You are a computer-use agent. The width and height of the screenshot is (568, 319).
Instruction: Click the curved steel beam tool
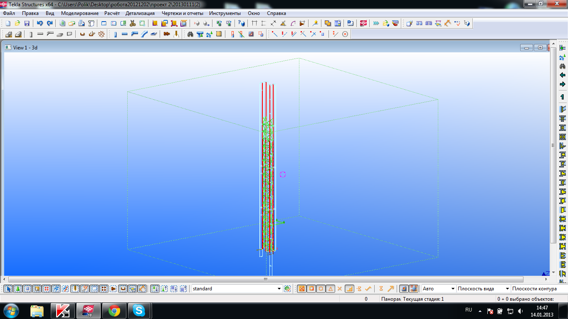144,34
